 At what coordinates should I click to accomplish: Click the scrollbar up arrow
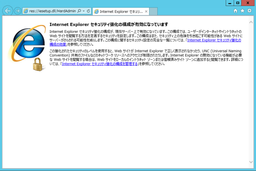pos(251,22)
